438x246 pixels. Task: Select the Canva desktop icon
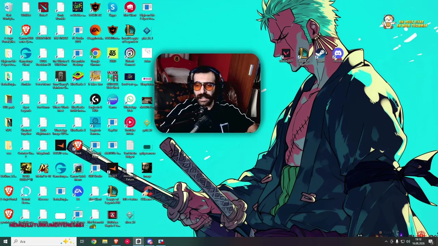[x=113, y=101]
